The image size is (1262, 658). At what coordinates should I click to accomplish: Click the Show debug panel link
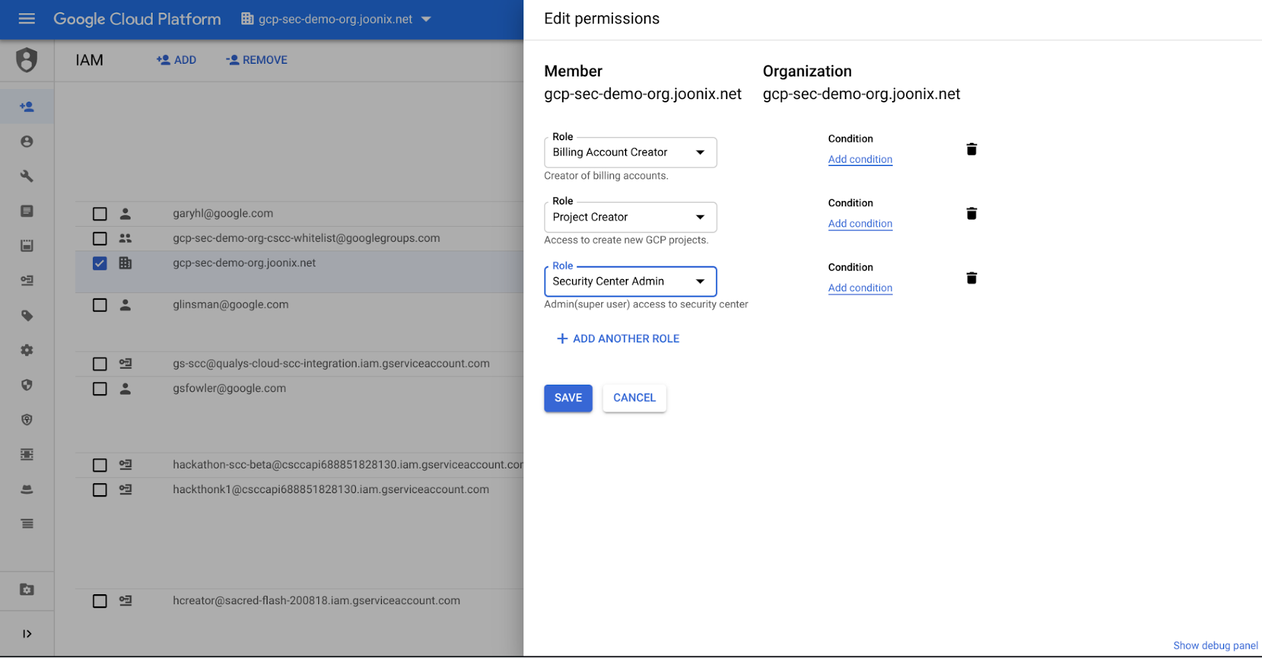1215,645
